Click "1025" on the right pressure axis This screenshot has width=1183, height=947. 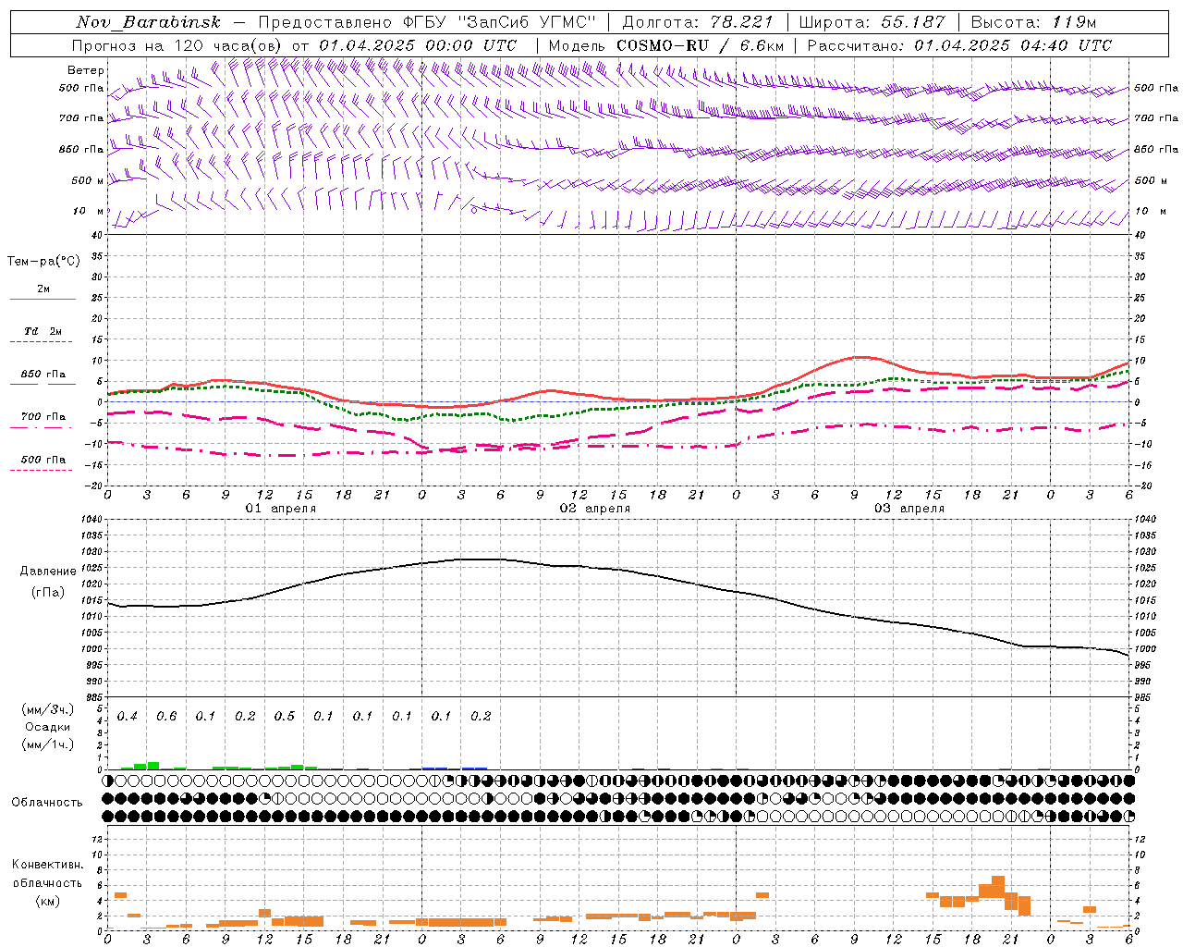1144,568
